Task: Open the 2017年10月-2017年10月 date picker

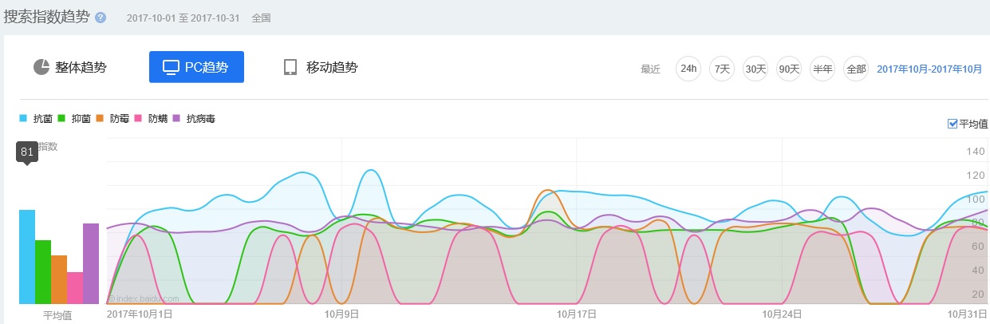Action: click(929, 69)
